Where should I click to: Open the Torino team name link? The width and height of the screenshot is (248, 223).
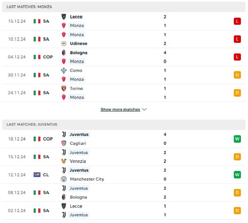pyautogui.click(x=77, y=88)
